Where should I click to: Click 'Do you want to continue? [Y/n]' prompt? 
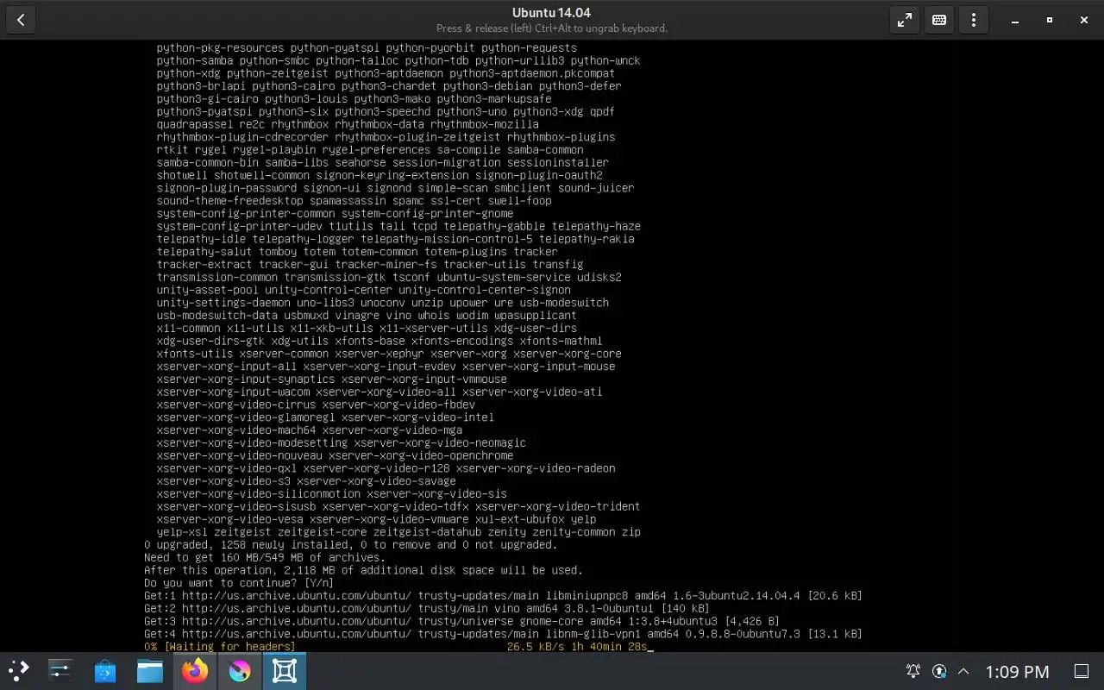click(239, 583)
